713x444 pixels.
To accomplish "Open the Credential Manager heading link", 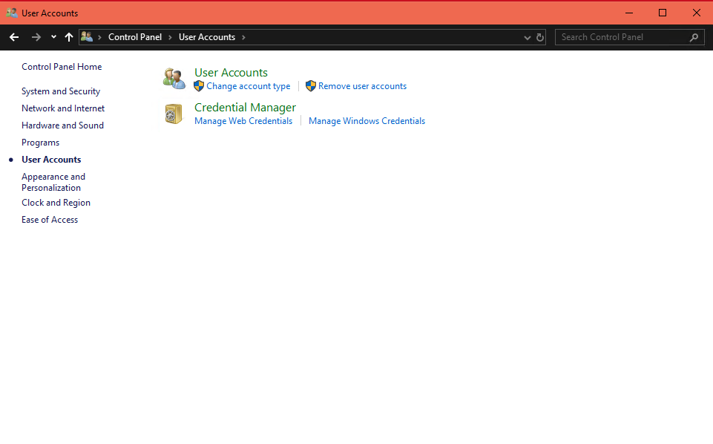I will (x=245, y=108).
